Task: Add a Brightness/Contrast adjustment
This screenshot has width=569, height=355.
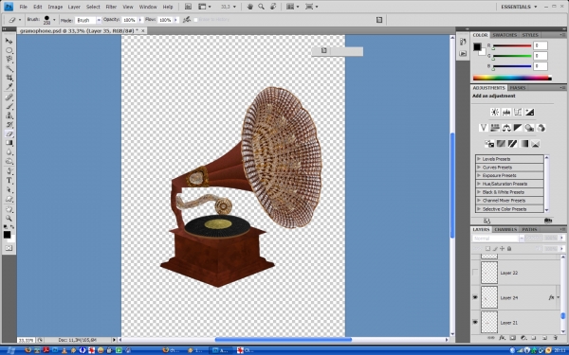Action: coord(495,113)
